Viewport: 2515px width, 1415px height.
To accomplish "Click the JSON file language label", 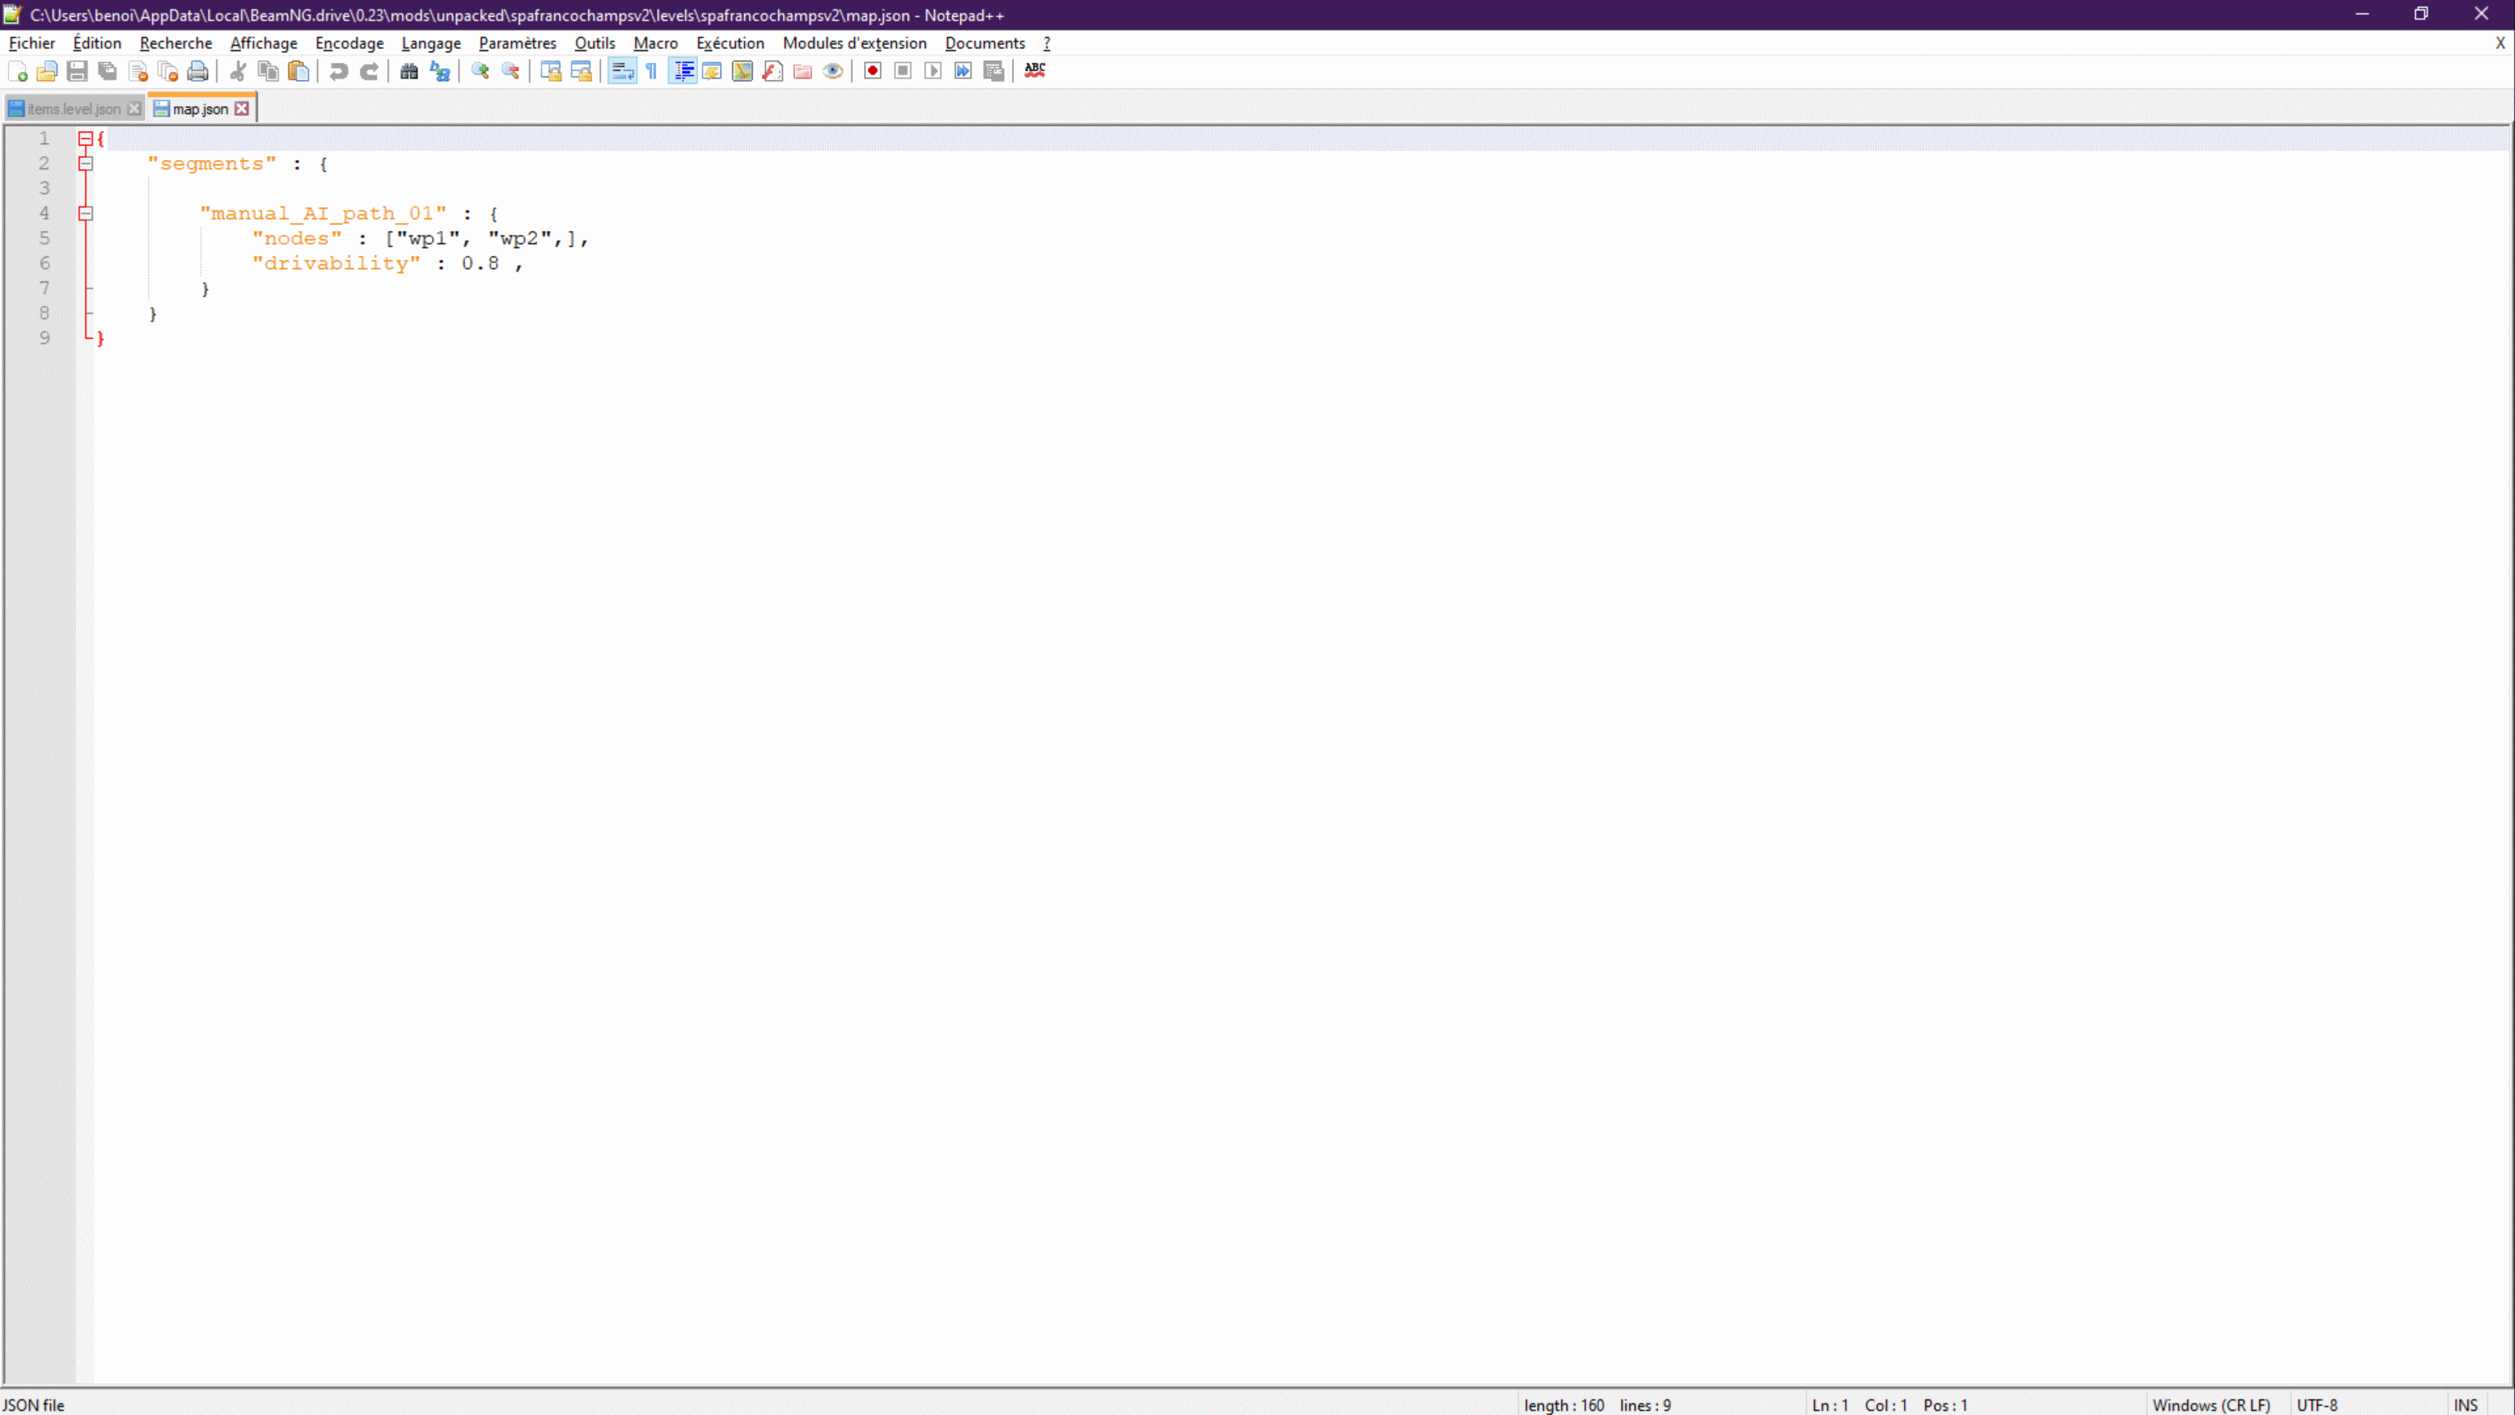I will coord(34,1405).
